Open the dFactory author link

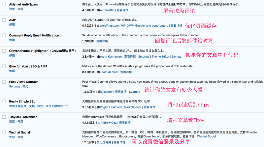point(107,92)
